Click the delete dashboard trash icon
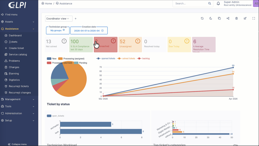The image size is (259, 146). (x=236, y=18)
